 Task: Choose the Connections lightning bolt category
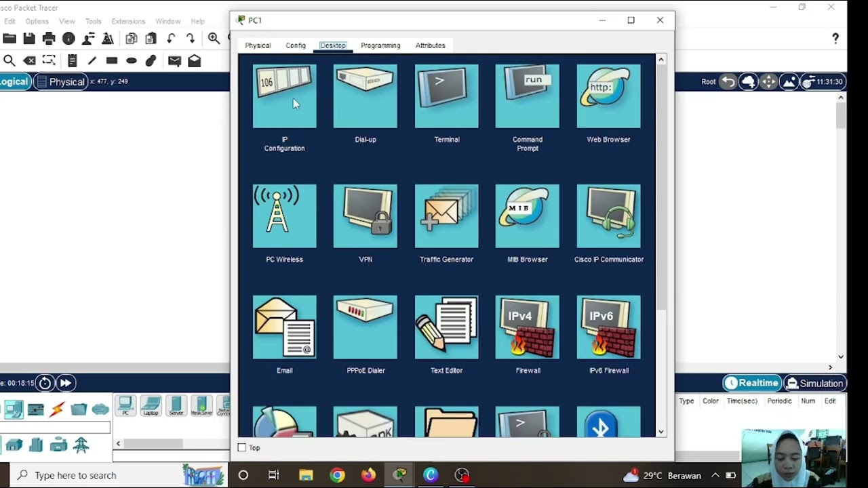click(57, 409)
